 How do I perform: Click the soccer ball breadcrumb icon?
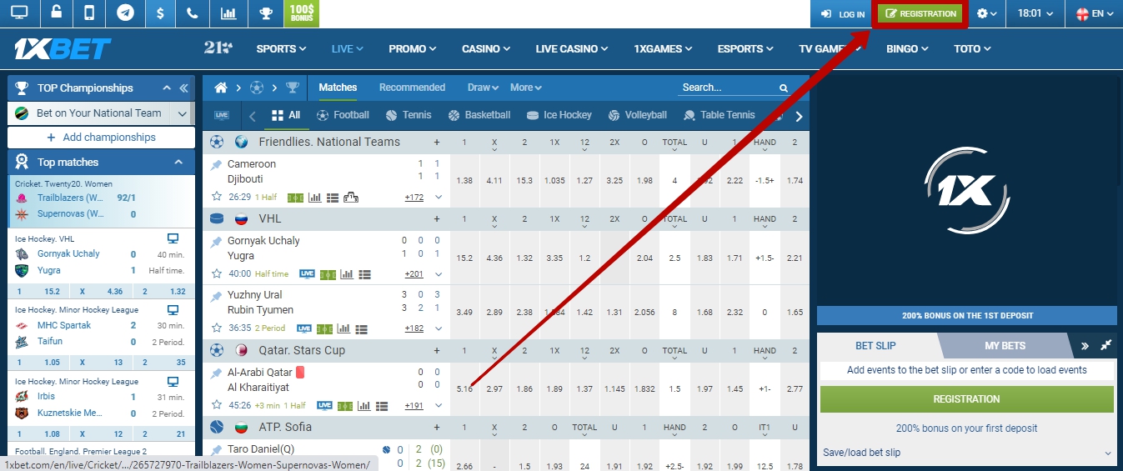(x=257, y=88)
